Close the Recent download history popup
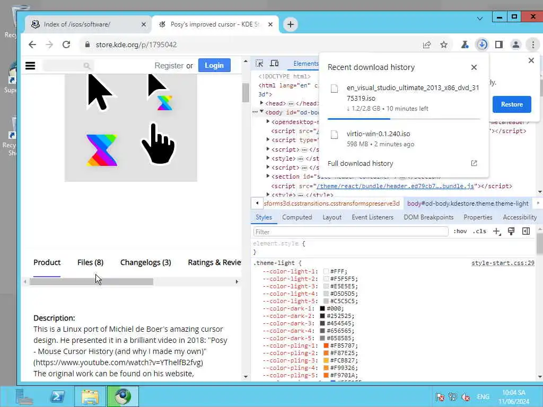 [x=474, y=67]
